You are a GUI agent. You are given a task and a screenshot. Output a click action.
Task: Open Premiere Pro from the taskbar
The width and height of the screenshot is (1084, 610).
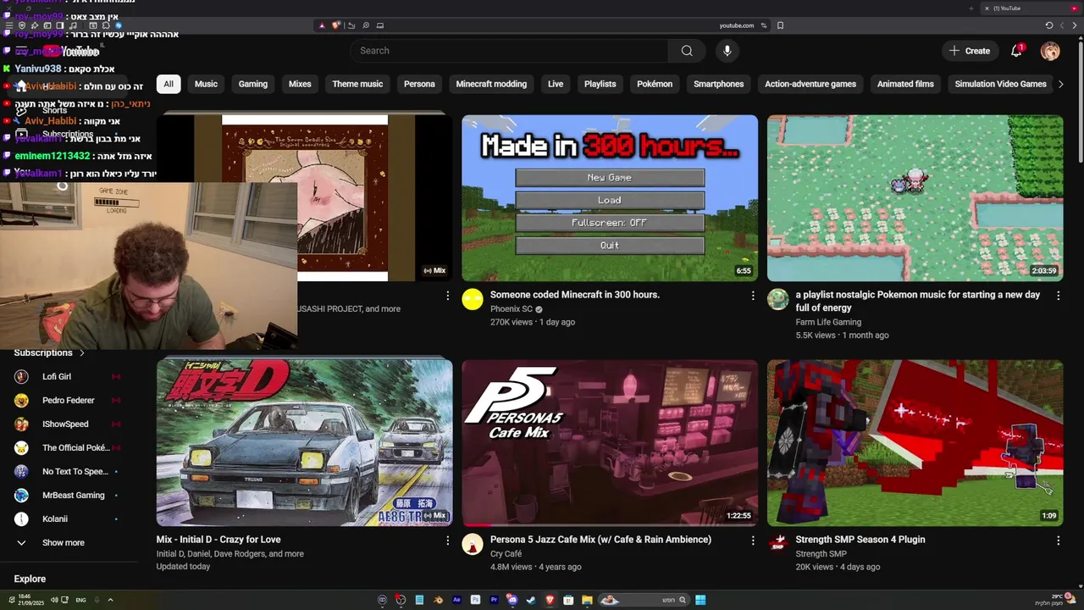(494, 600)
